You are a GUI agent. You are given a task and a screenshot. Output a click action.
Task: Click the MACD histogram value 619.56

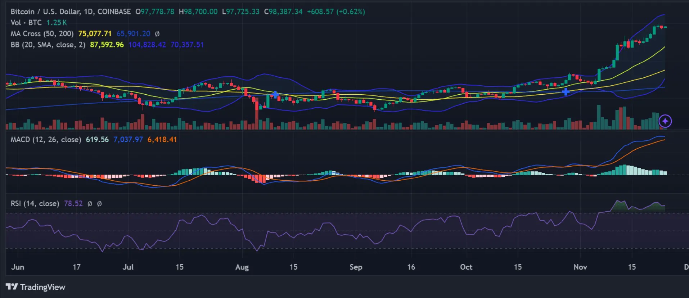pos(97,140)
